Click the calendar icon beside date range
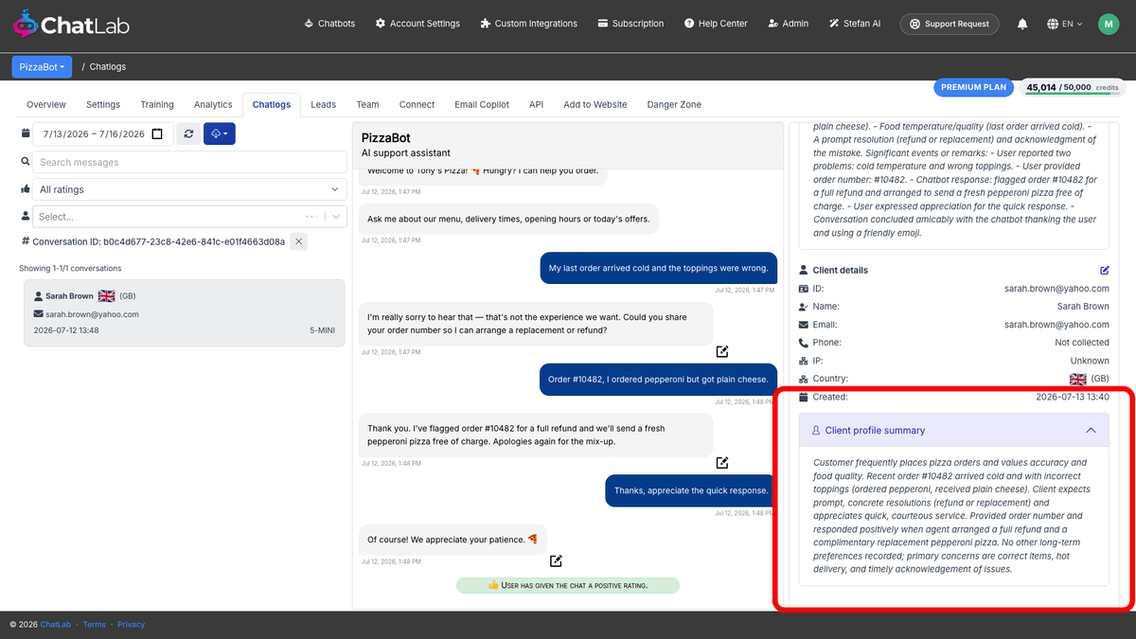1136x639 pixels. pos(25,134)
